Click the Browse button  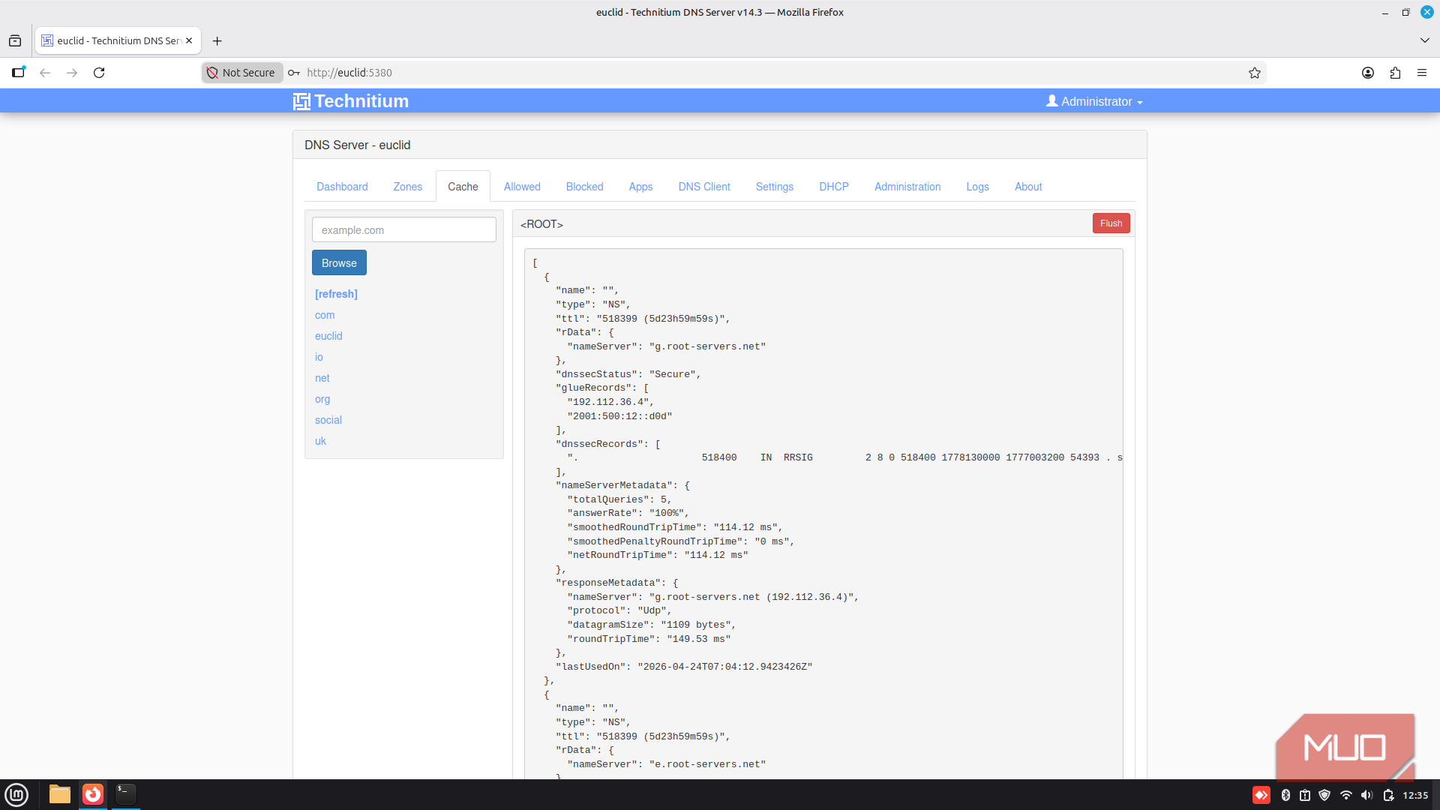coord(339,263)
